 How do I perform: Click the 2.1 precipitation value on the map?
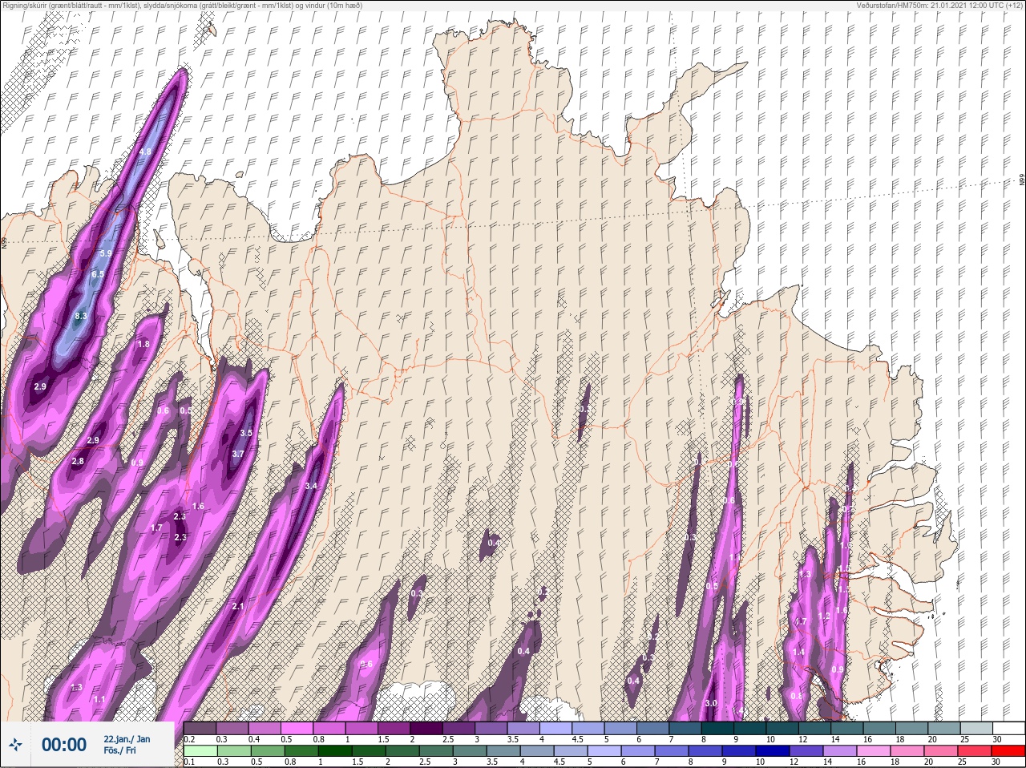coord(237,607)
